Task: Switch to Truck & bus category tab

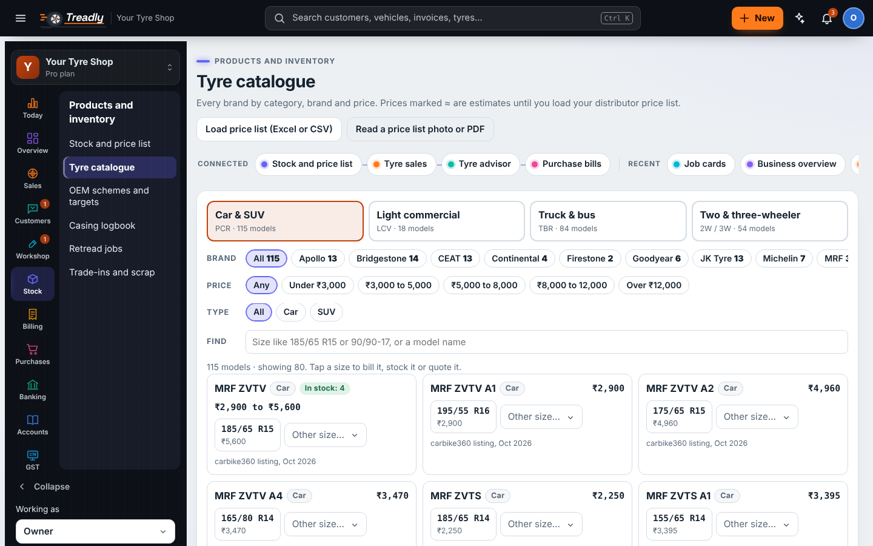Action: click(x=608, y=221)
